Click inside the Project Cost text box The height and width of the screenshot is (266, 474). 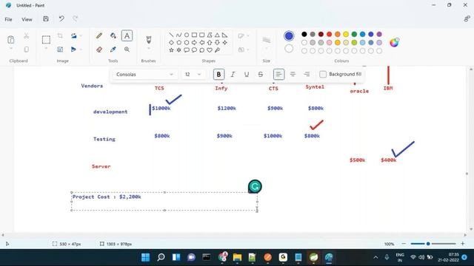[164, 201]
